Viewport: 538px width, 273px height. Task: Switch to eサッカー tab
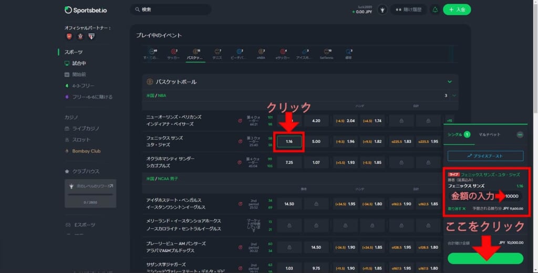pos(283,54)
